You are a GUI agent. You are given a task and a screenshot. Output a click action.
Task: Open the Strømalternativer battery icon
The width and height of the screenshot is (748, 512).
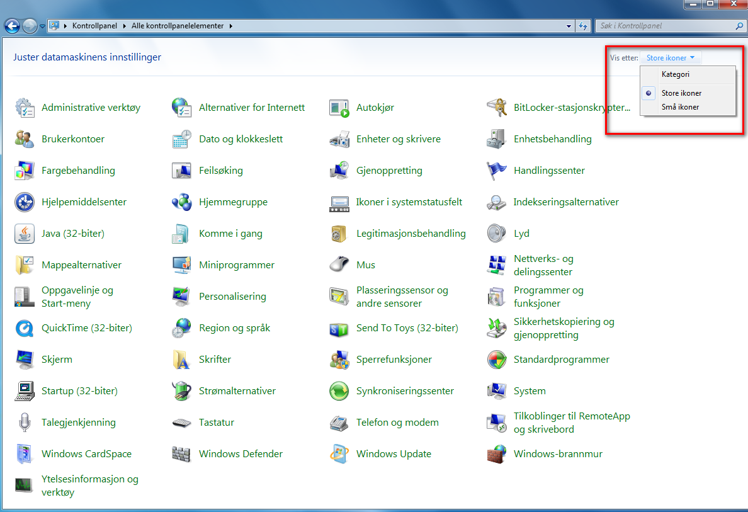tap(182, 391)
